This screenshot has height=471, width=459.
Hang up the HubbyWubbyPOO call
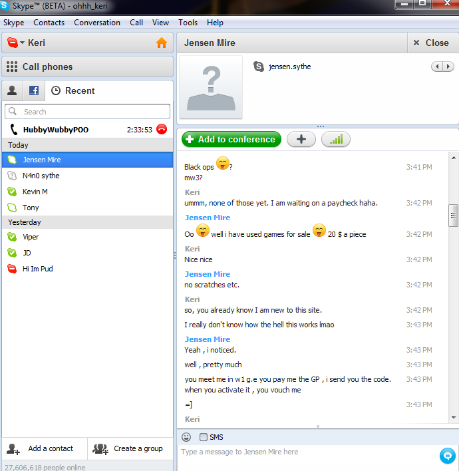pos(162,129)
